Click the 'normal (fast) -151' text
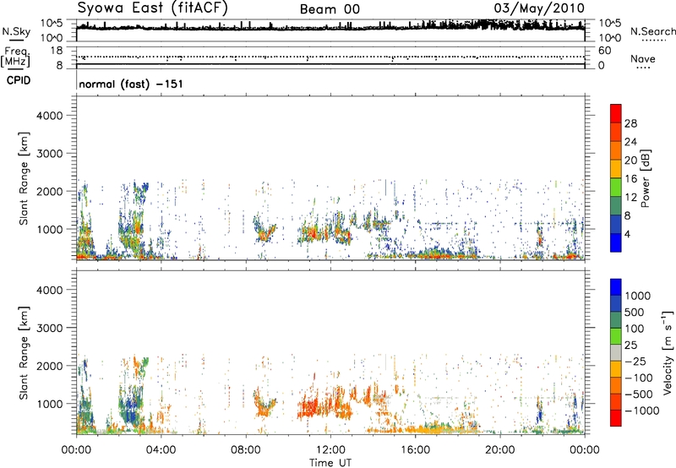Viewport: 676px width, 468px height. pyautogui.click(x=131, y=84)
